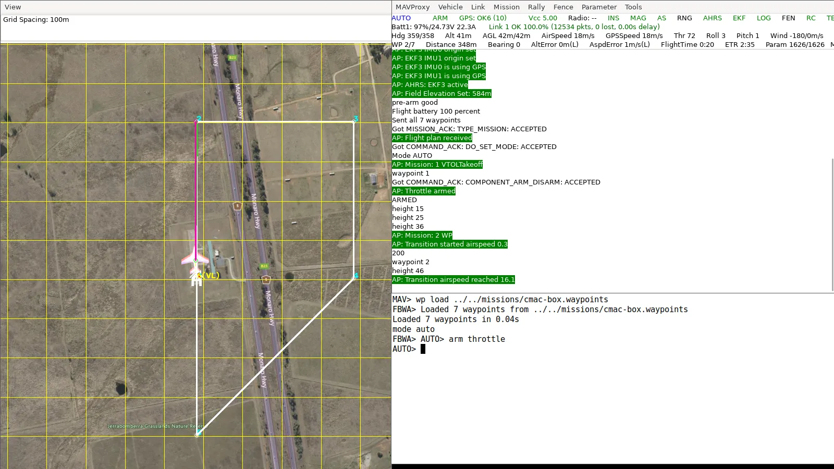
Task: Click the Batt1 battery status readout
Action: pyautogui.click(x=434, y=27)
